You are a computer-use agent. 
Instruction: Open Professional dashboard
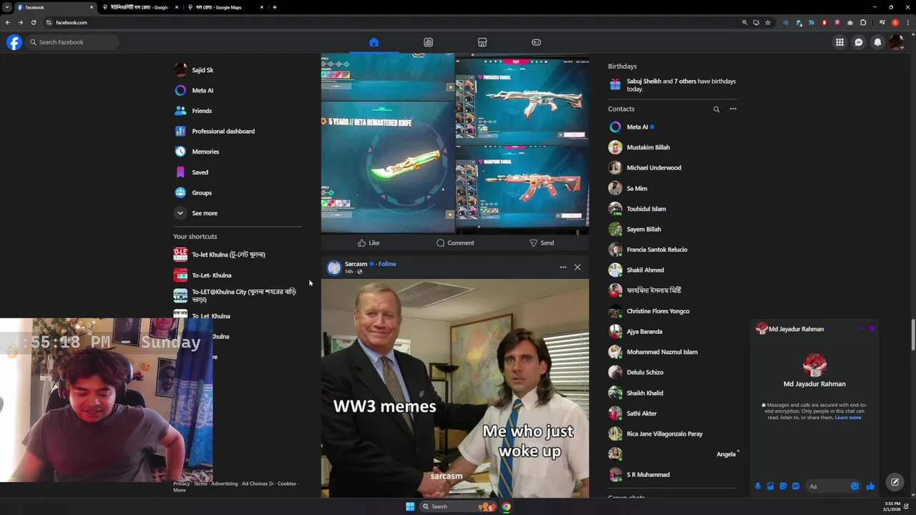(238, 131)
